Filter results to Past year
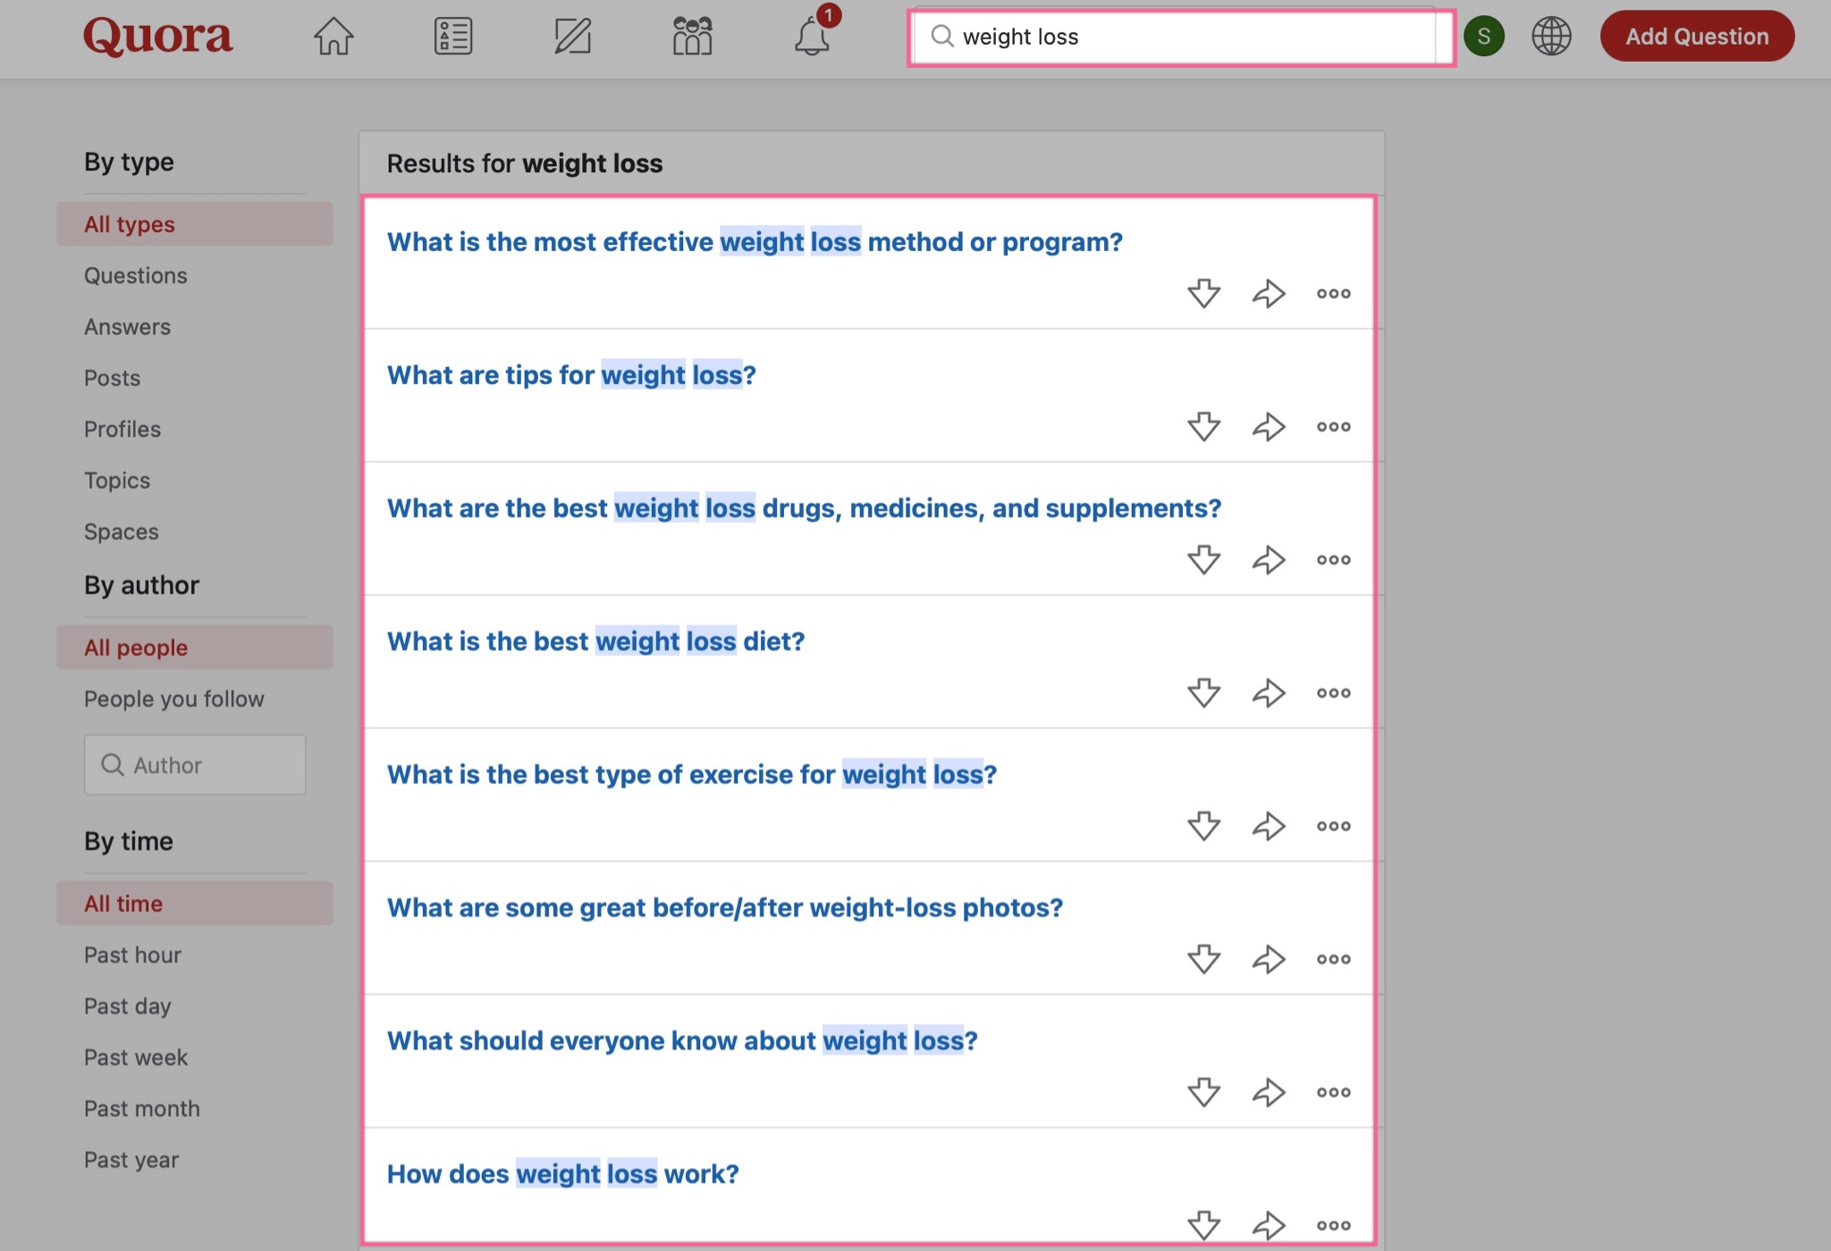This screenshot has height=1251, width=1831. pyautogui.click(x=131, y=1160)
